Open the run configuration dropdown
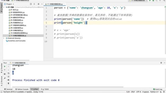The width and height of the screenshot is (166, 93). pyautogui.click(x=138, y=1)
